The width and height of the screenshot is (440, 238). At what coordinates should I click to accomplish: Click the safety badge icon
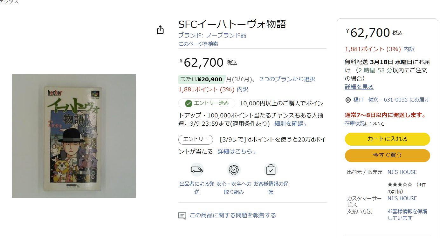point(234,170)
